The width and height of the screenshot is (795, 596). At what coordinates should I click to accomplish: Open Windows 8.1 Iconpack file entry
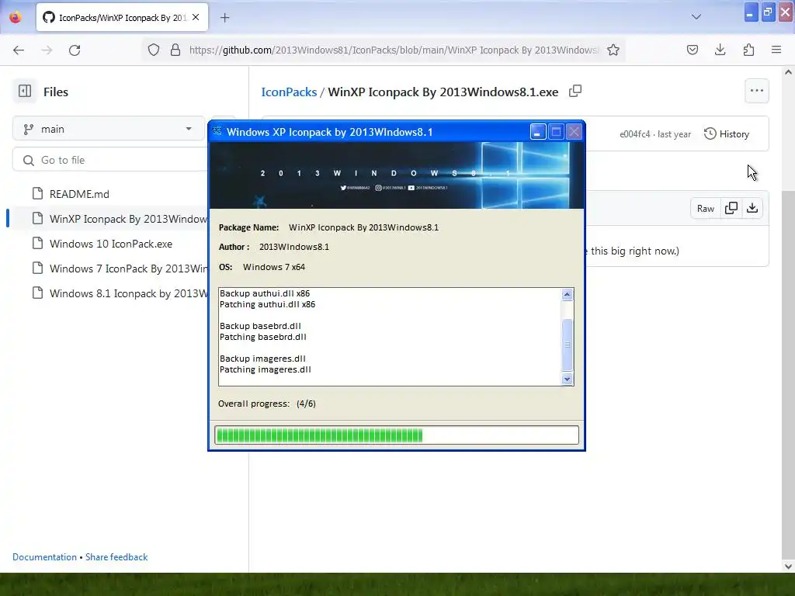tap(120, 293)
